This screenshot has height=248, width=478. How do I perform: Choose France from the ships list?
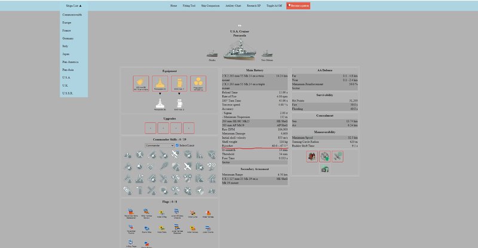(66, 30)
